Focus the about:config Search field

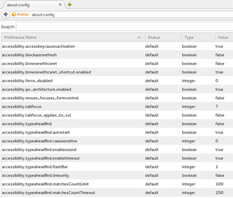tap(124, 26)
